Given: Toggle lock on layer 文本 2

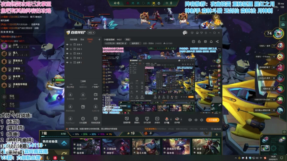Looking at the screenshot, I should 71,53.
